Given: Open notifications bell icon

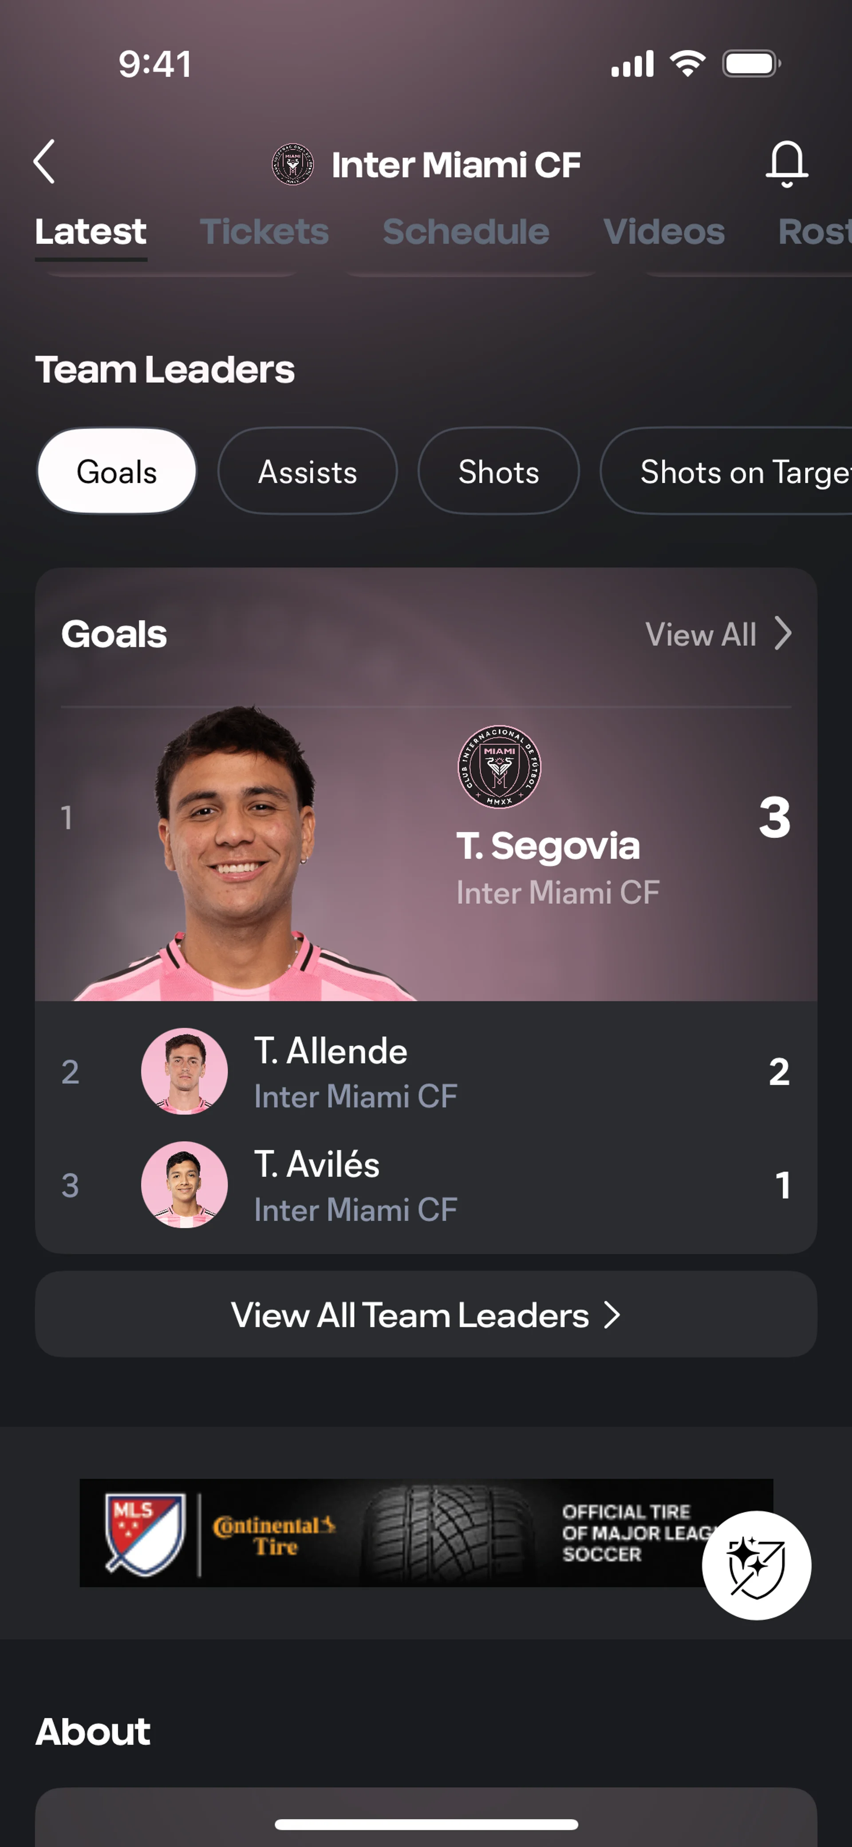Looking at the screenshot, I should coord(787,163).
